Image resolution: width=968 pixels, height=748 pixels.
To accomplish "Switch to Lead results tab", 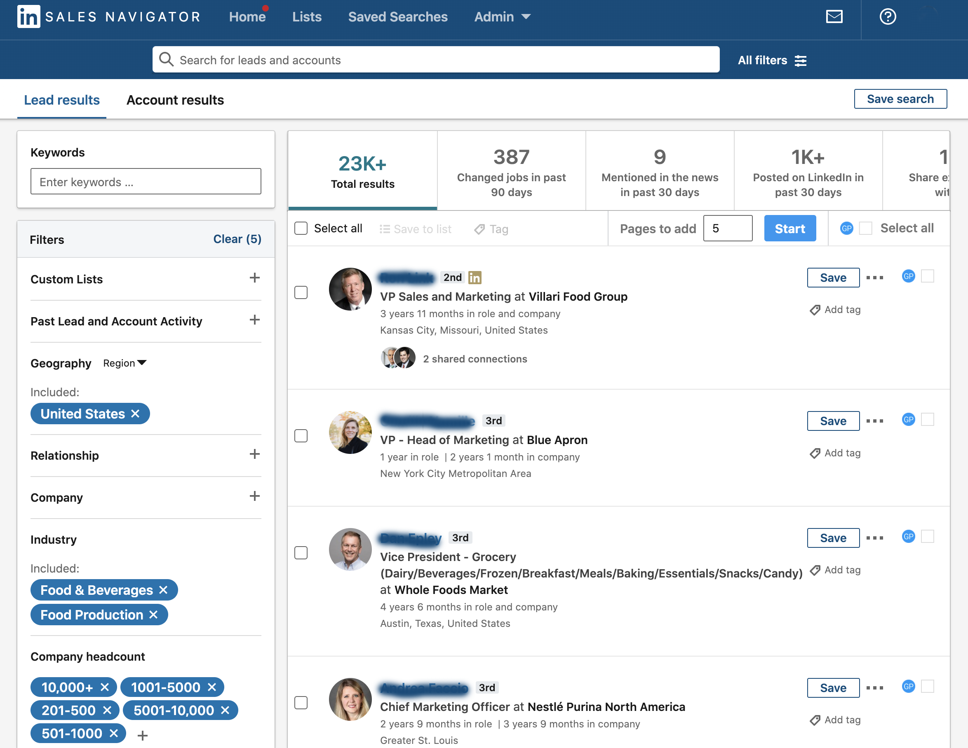I will tap(61, 100).
